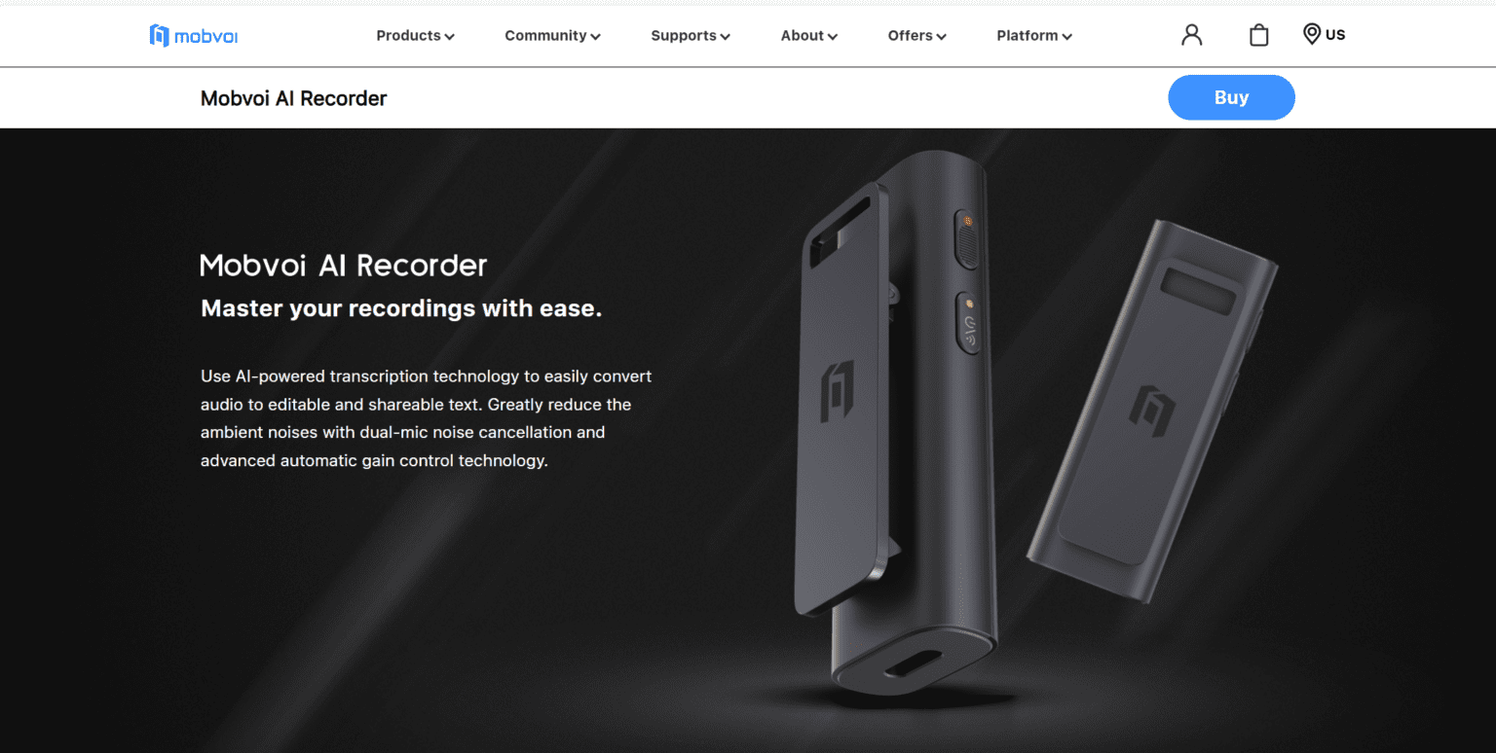This screenshot has width=1496, height=753.
Task: Click the logo on the recorder clip
Action: (x=837, y=390)
